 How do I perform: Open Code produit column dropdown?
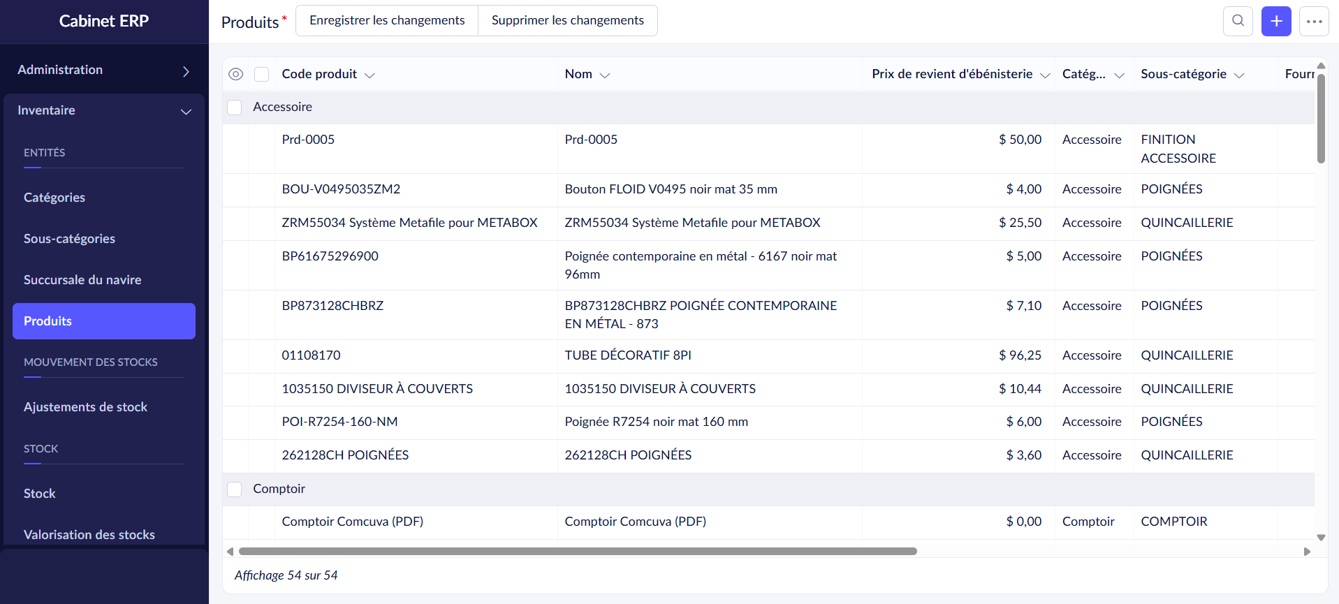point(370,75)
